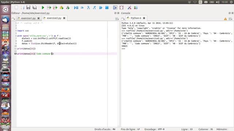Viewport: 234px width, 131px height.
Task: Toggle fullscreen mode icon
Action: point(121,8)
